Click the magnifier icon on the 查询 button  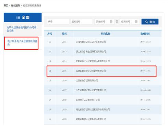(147, 22)
